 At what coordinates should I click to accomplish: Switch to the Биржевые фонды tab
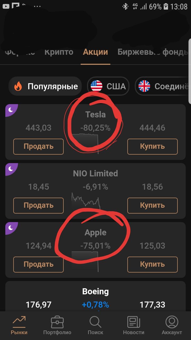[153, 52]
